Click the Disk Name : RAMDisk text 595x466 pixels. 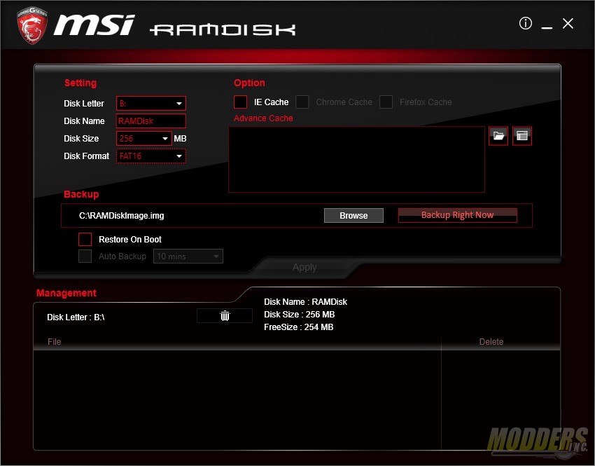coord(305,302)
